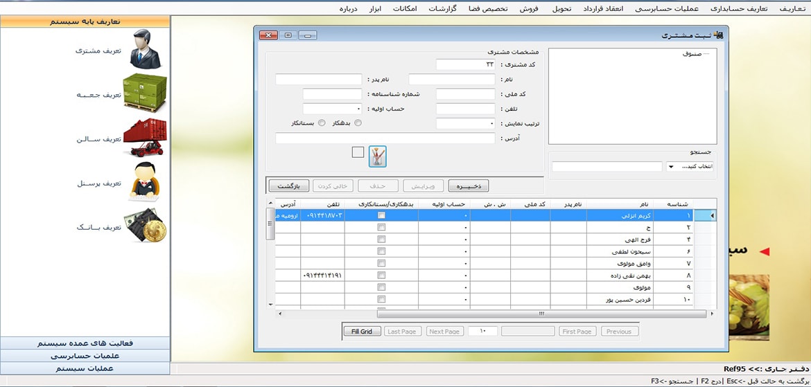Click the خالی کردن clear button
811x387 pixels.
334,186
